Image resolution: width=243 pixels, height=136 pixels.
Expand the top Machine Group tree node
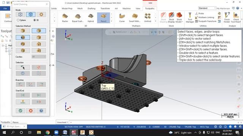click(x=3, y=45)
